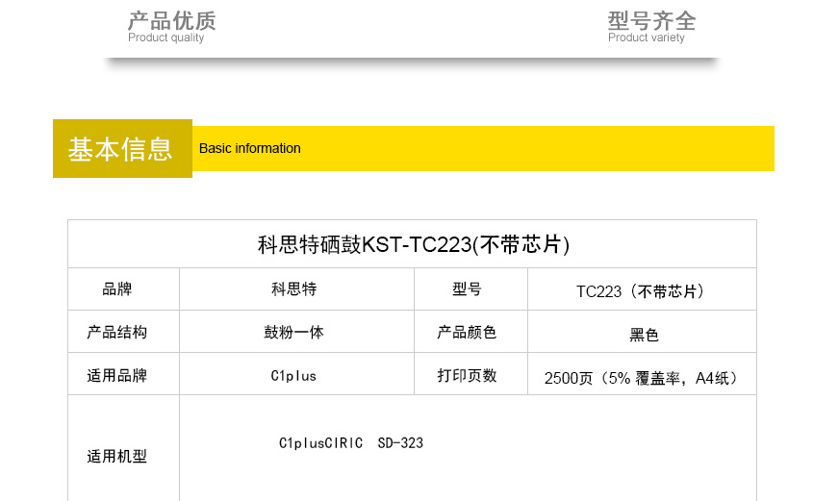Click the table title 科思特硒鼓KST-TC223(不带芯片)
The height and width of the screenshot is (501, 813).
(414, 244)
